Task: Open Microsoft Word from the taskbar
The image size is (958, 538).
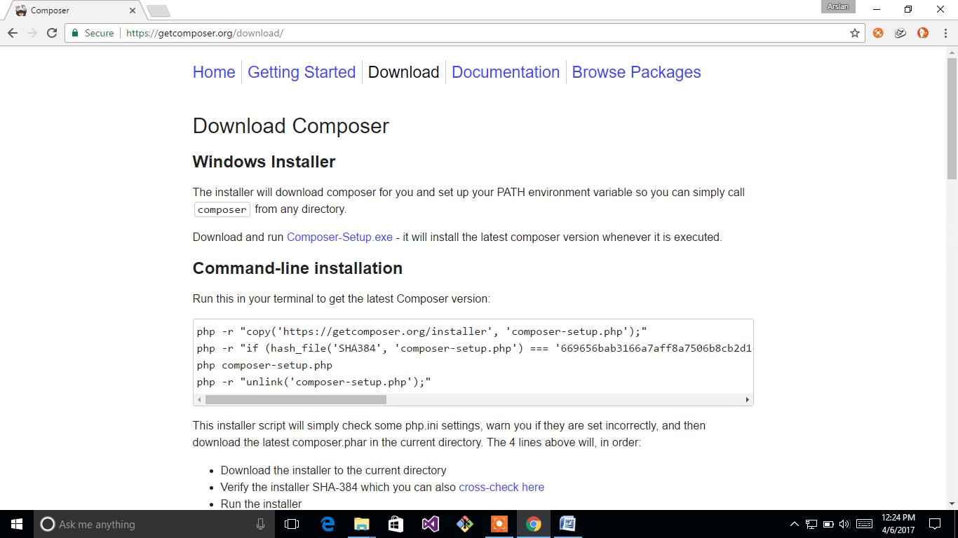Action: [567, 524]
